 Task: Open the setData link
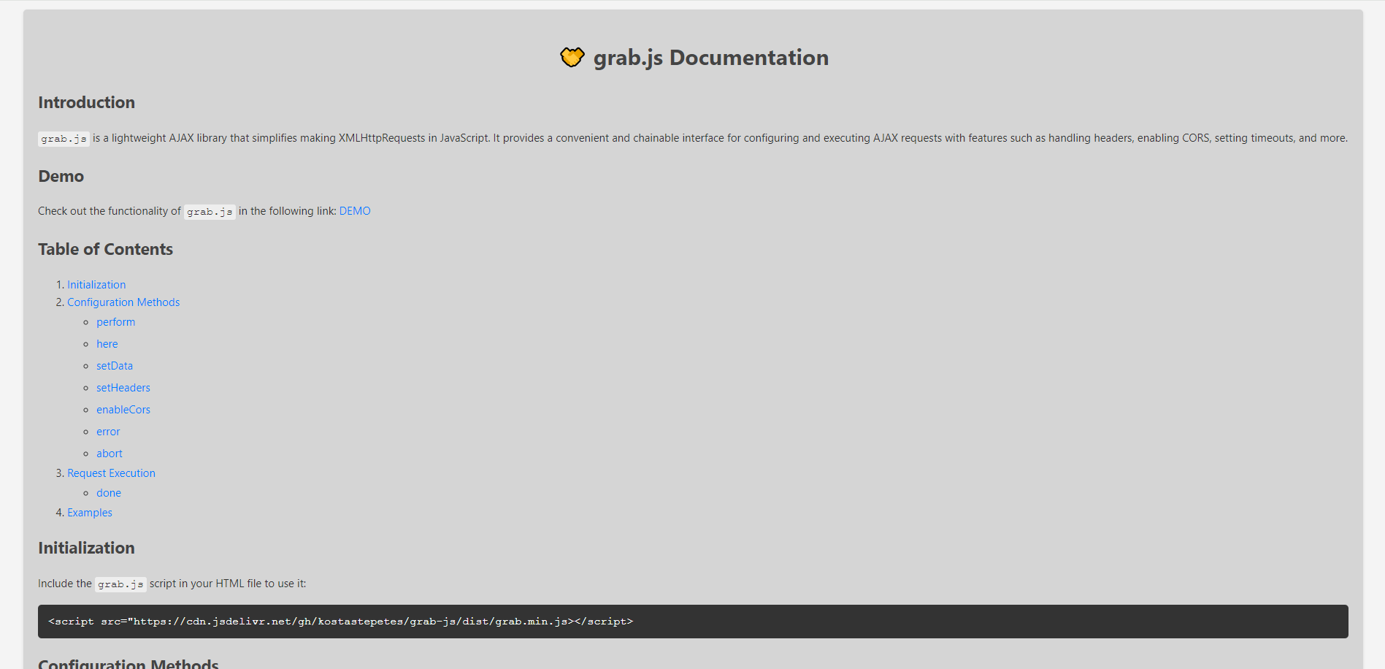click(x=115, y=366)
